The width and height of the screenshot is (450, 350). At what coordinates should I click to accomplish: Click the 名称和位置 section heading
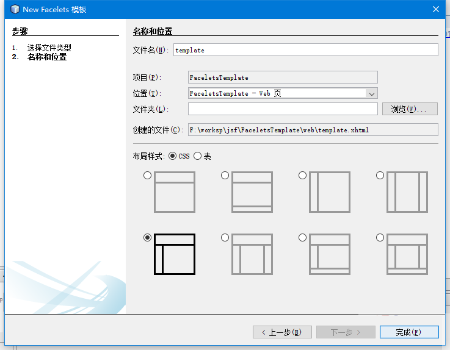click(153, 31)
